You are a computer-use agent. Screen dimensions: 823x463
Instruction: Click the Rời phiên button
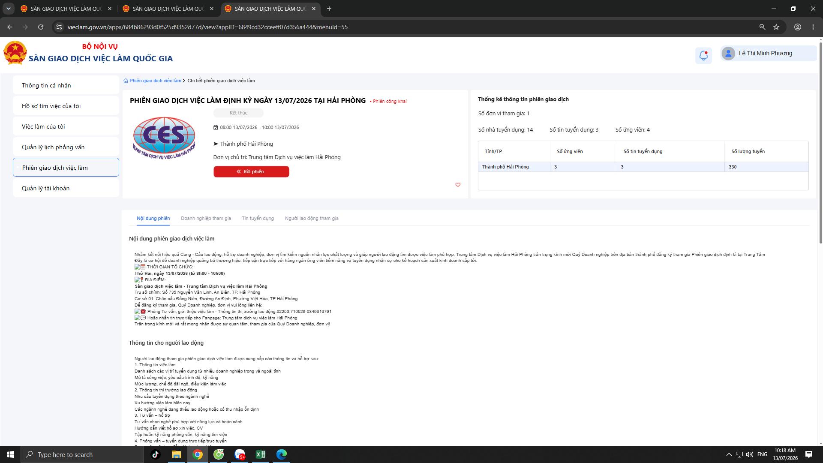251,171
